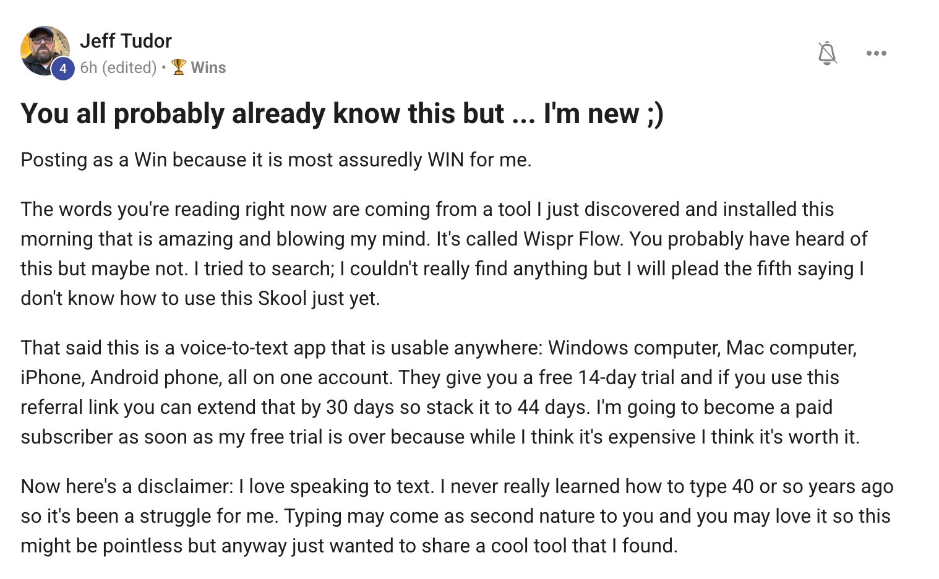Click the "44 days" text
Screen dimensions: 939x579
(x=552, y=407)
